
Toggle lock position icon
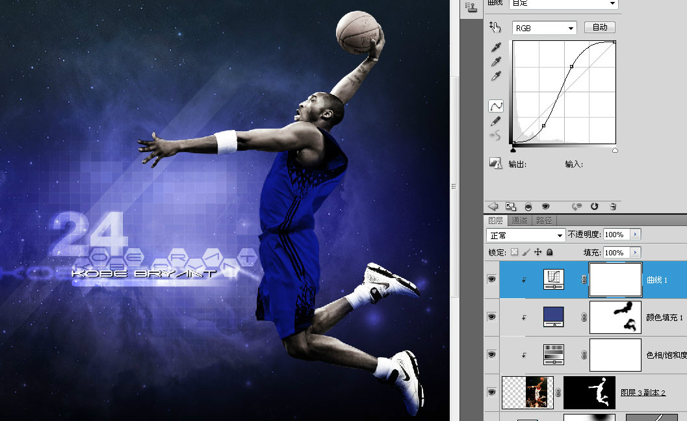(538, 252)
